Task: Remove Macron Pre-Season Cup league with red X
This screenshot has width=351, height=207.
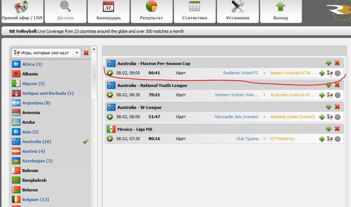Action: click(337, 63)
